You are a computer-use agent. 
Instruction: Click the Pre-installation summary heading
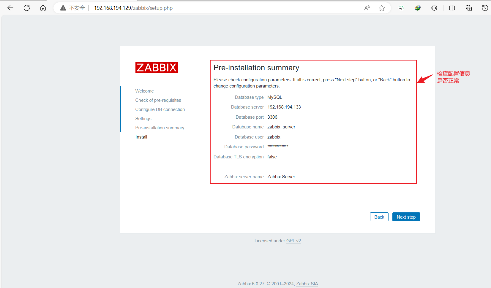click(x=256, y=68)
